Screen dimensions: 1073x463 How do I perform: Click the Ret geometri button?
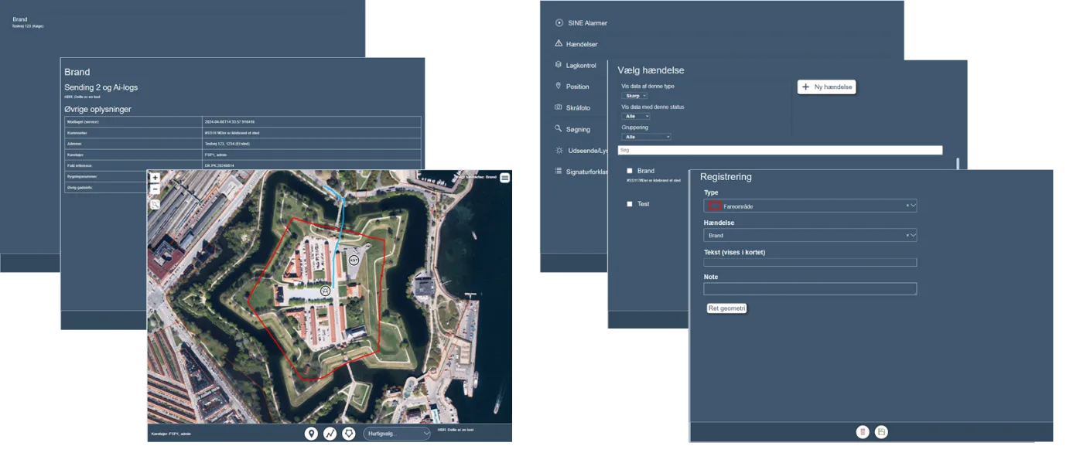coord(726,308)
